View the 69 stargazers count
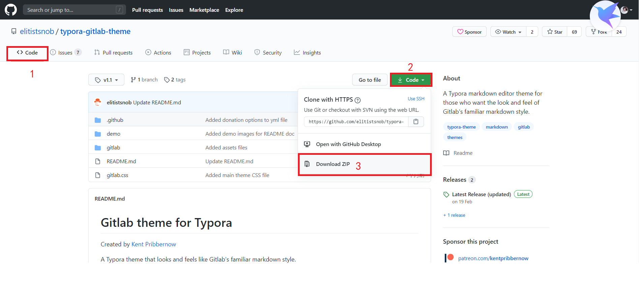639x281 pixels. point(575,32)
